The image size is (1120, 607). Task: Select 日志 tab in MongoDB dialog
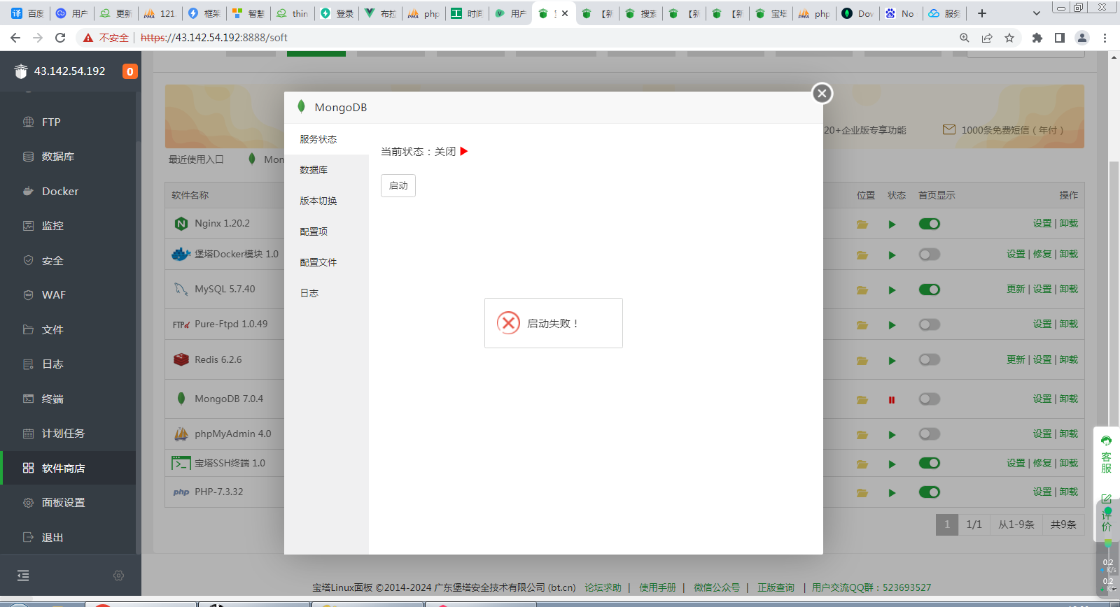(x=326, y=293)
